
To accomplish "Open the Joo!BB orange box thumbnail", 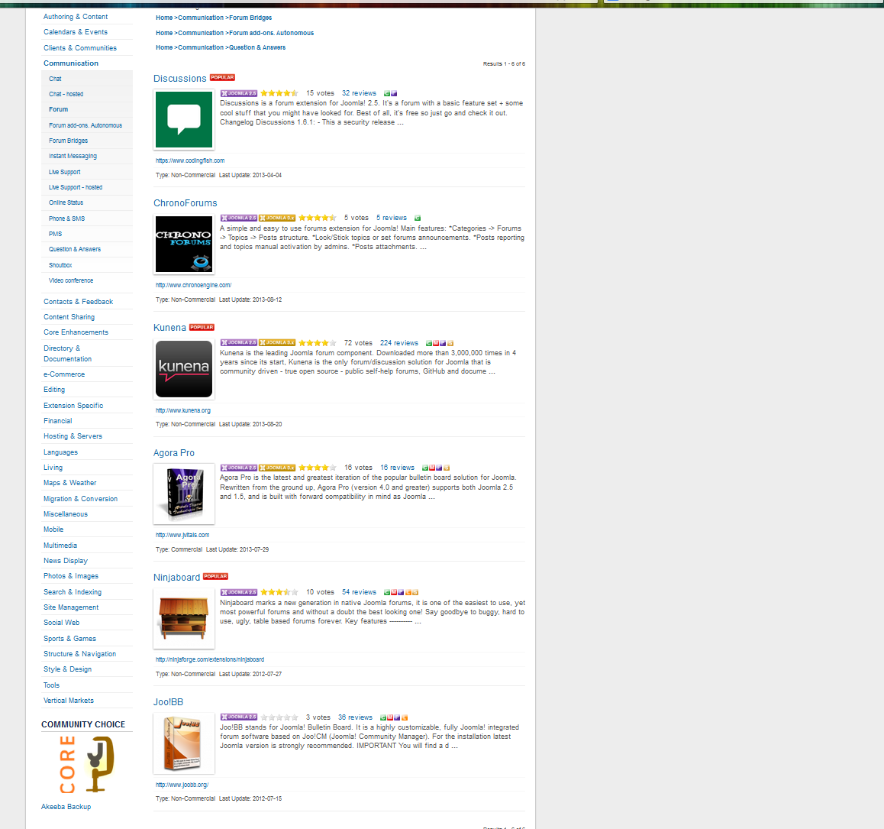I will coord(184,743).
